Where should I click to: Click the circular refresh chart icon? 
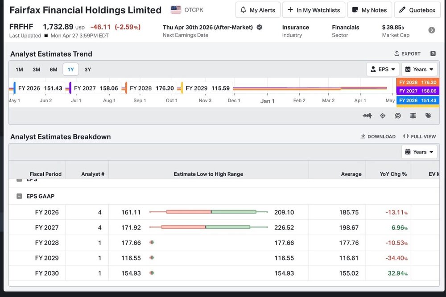tap(398, 115)
